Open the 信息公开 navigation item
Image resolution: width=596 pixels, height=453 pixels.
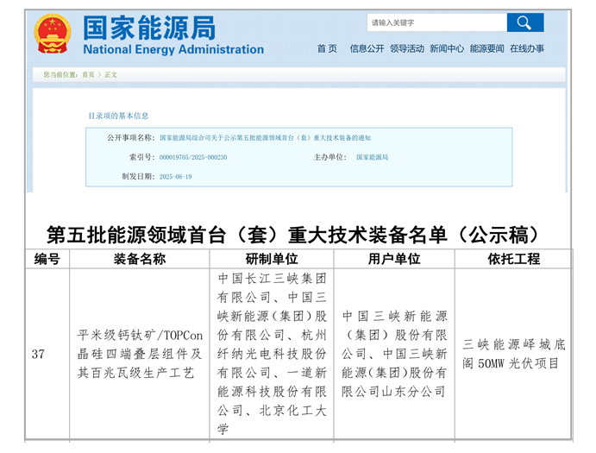point(367,49)
